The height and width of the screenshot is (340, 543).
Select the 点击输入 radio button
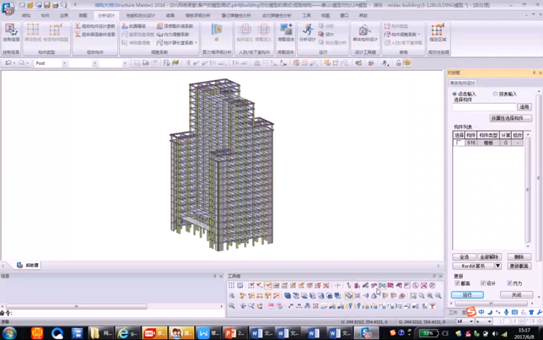[454, 94]
